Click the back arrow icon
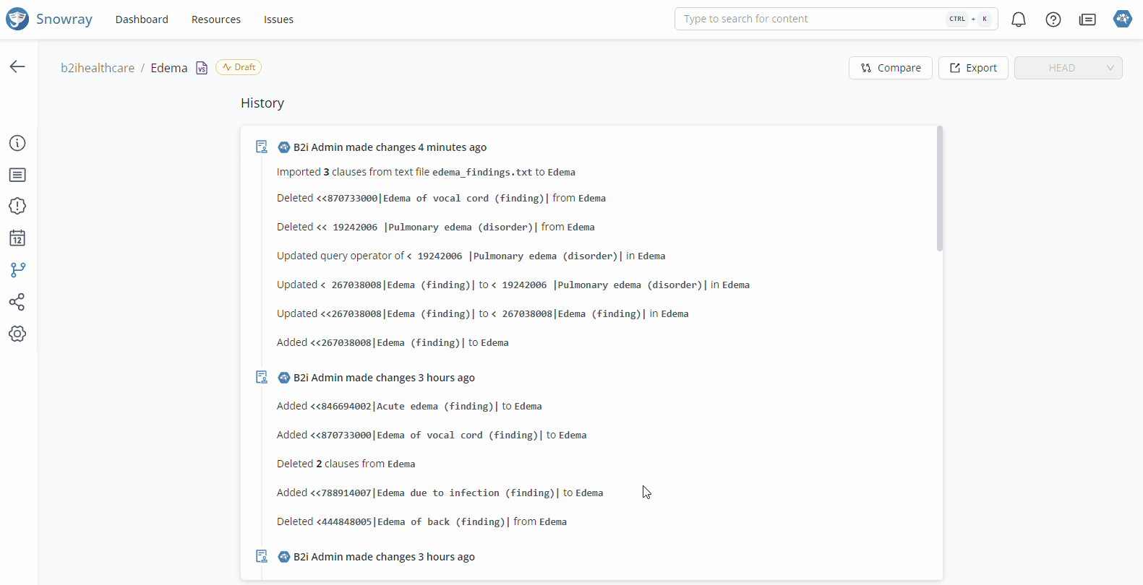1143x585 pixels. [17, 66]
